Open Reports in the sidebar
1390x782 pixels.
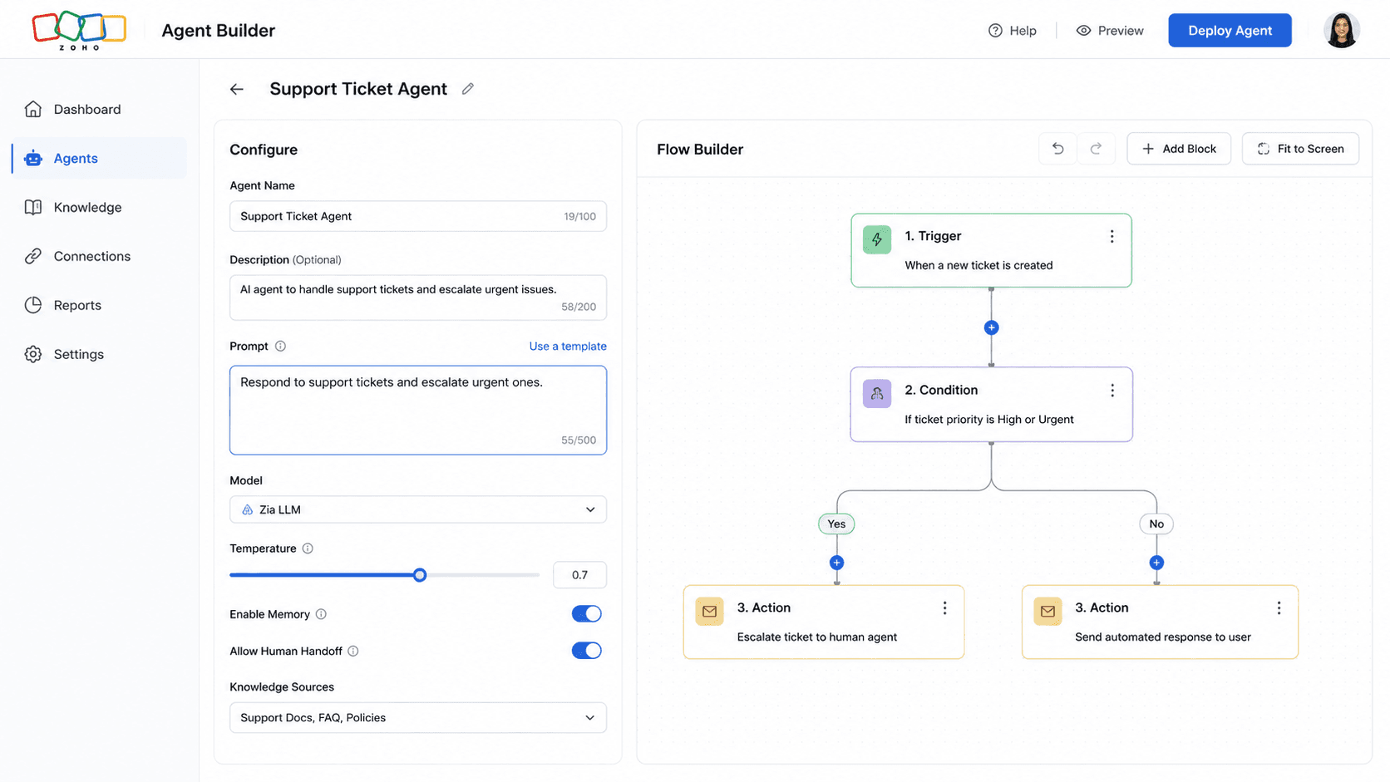pyautogui.click(x=100, y=305)
